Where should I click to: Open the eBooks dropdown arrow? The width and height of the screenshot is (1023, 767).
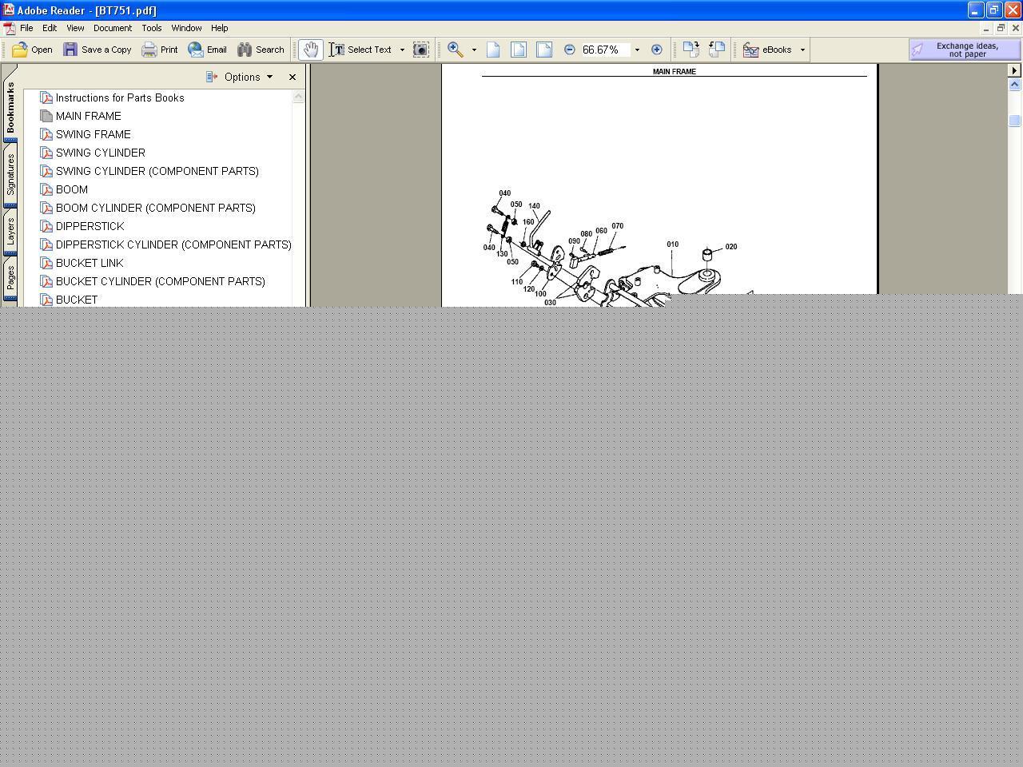pos(802,50)
